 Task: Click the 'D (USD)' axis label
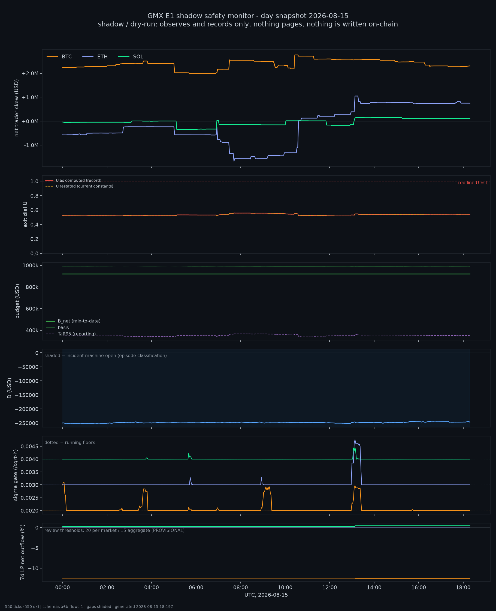coord(10,388)
